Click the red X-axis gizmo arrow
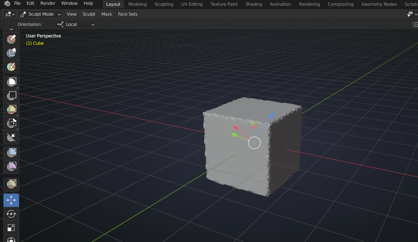This screenshot has height=242, width=418. 236,128
